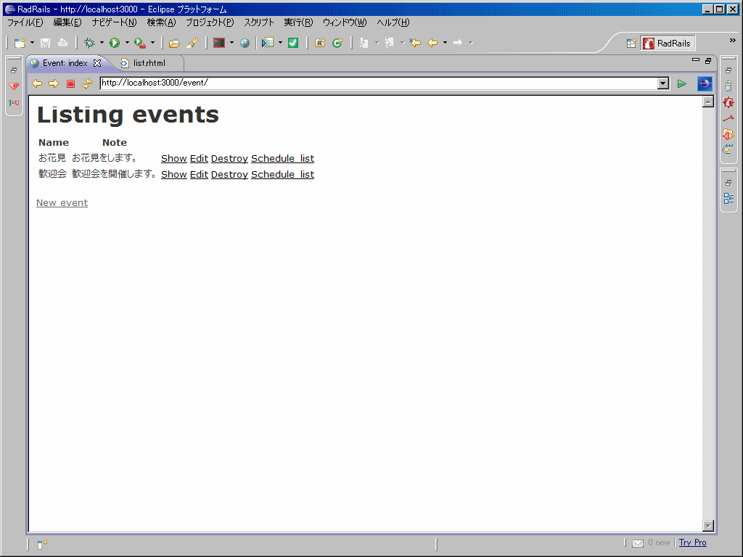Open the ファイル(F) menu
Image resolution: width=743 pixels, height=557 pixels.
click(25, 22)
